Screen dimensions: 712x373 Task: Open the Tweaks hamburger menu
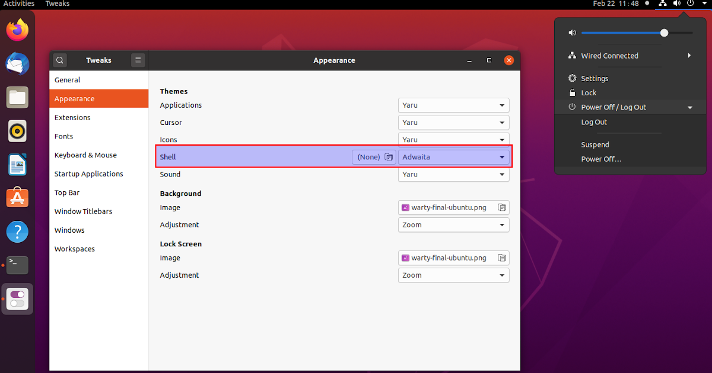point(138,60)
